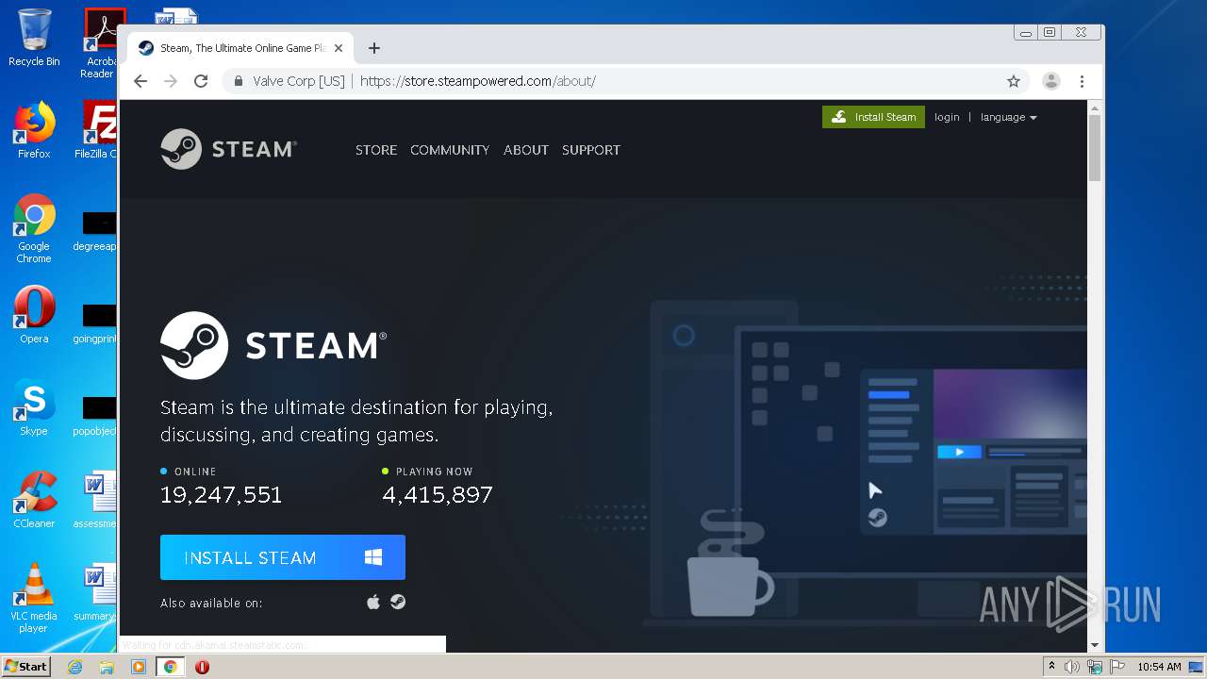This screenshot has width=1207, height=679.
Task: Open VLC media player shortcut
Action: click(x=34, y=597)
